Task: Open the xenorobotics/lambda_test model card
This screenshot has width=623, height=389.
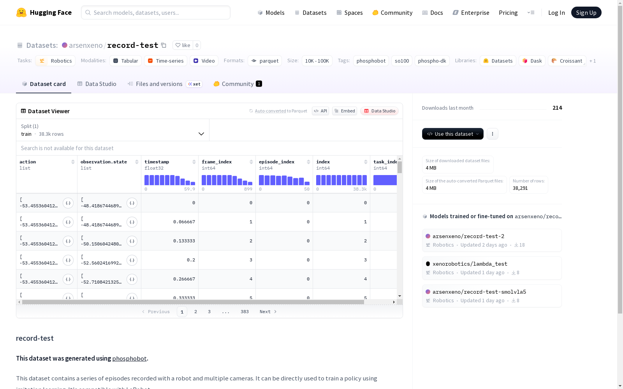Action: [492, 268]
